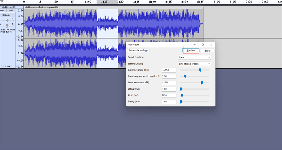Preview the Noise Gate effect
Image resolution: width=282 pixels, height=150 pixels.
(x=191, y=50)
